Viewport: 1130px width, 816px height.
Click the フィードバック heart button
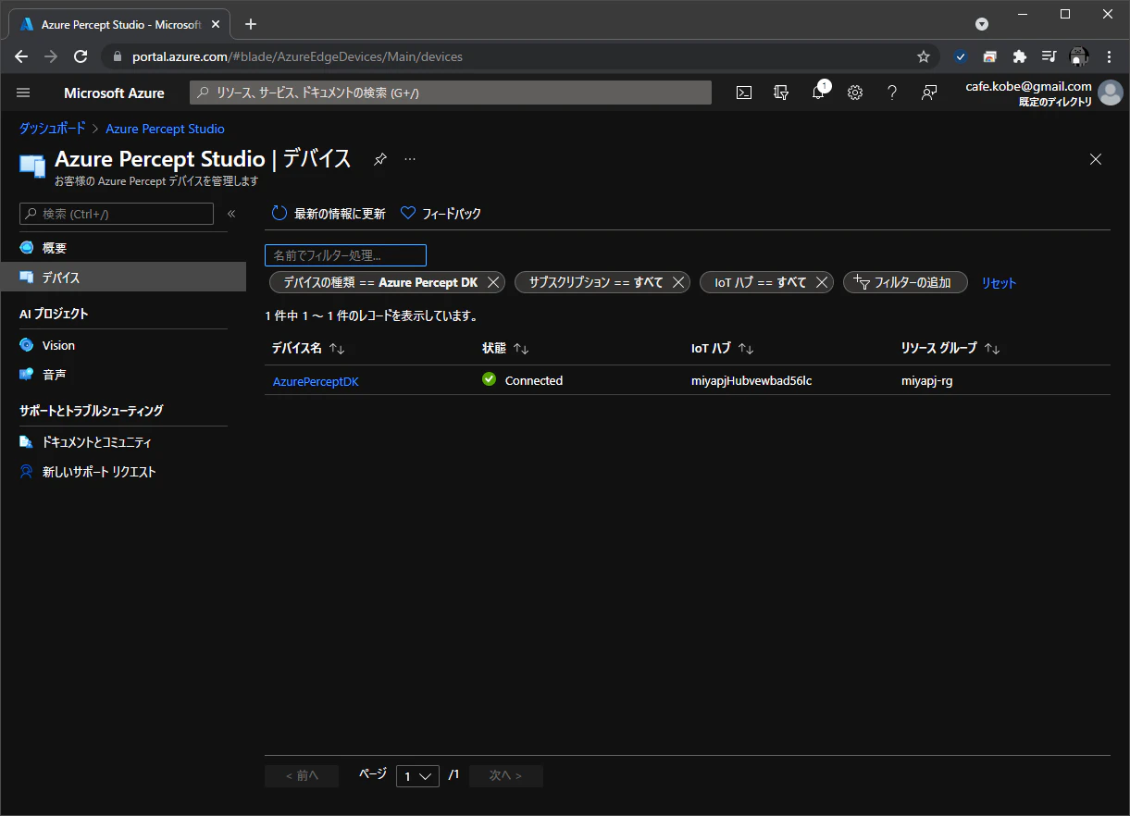click(441, 214)
